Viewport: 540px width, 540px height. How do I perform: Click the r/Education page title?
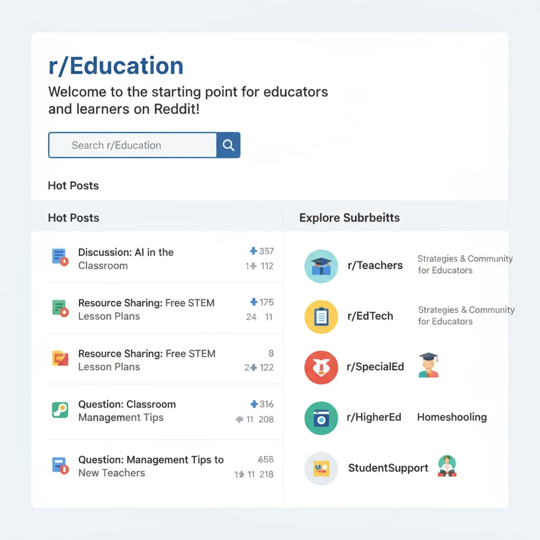click(x=115, y=66)
